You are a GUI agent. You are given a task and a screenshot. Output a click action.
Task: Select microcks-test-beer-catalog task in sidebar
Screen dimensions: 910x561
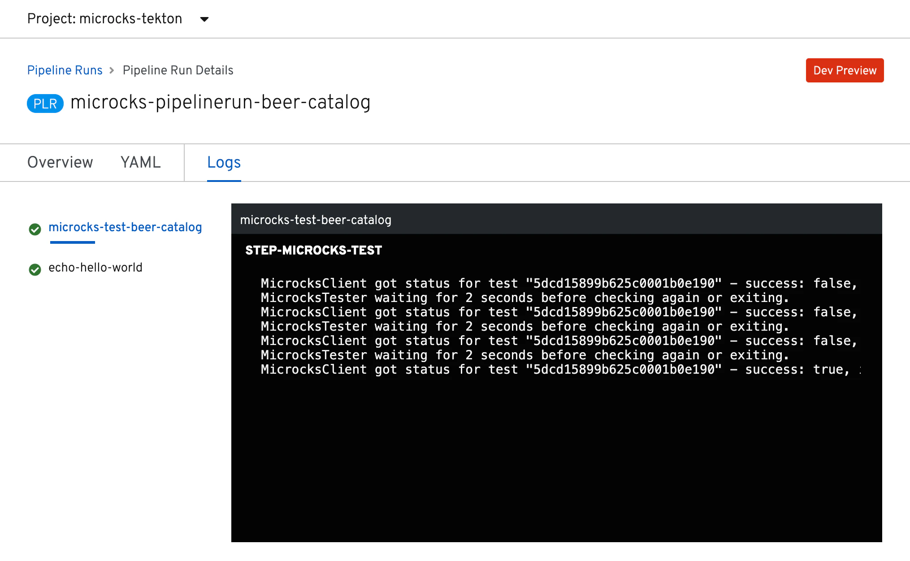click(x=125, y=227)
